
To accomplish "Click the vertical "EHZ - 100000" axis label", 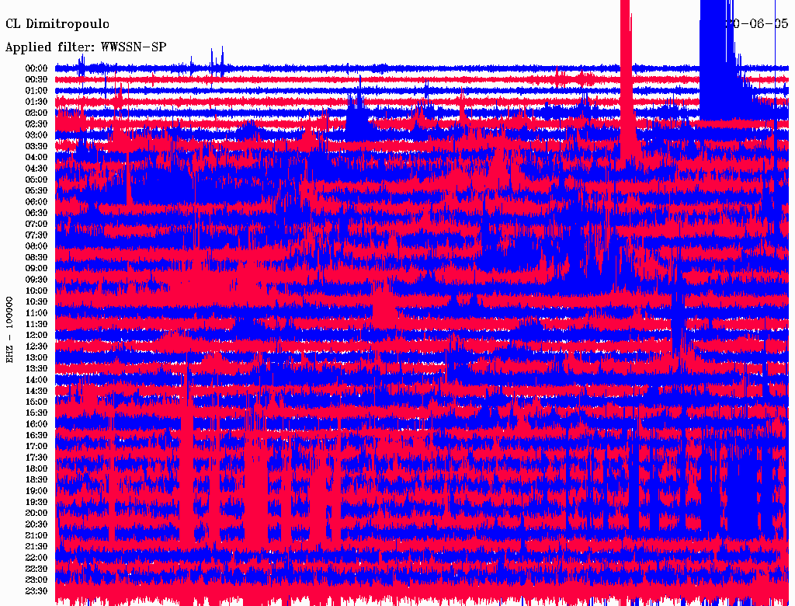I will pos(9,330).
